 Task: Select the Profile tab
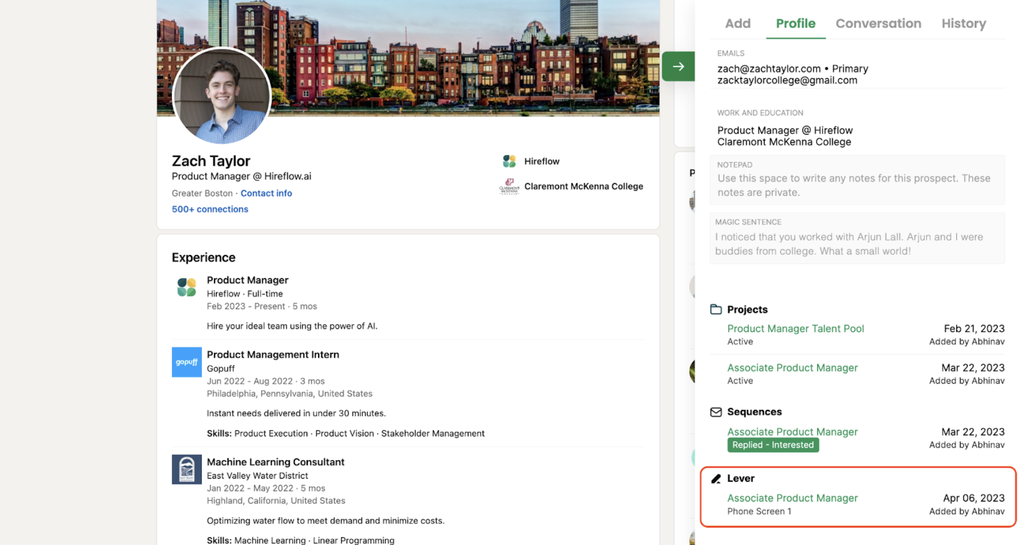coord(795,23)
